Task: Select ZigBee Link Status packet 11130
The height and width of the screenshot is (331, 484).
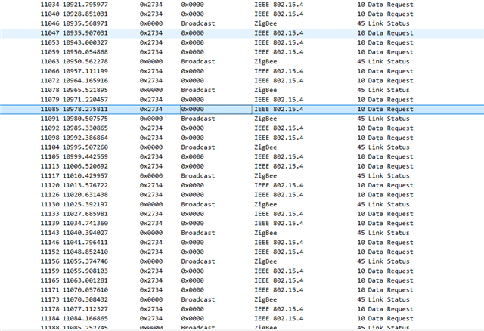Action: [x=242, y=204]
